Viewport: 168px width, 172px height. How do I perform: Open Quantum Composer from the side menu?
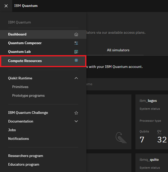click(x=25, y=43)
